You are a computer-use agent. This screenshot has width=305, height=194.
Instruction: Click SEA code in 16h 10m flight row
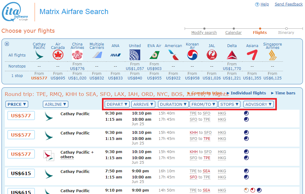click(x=206, y=171)
